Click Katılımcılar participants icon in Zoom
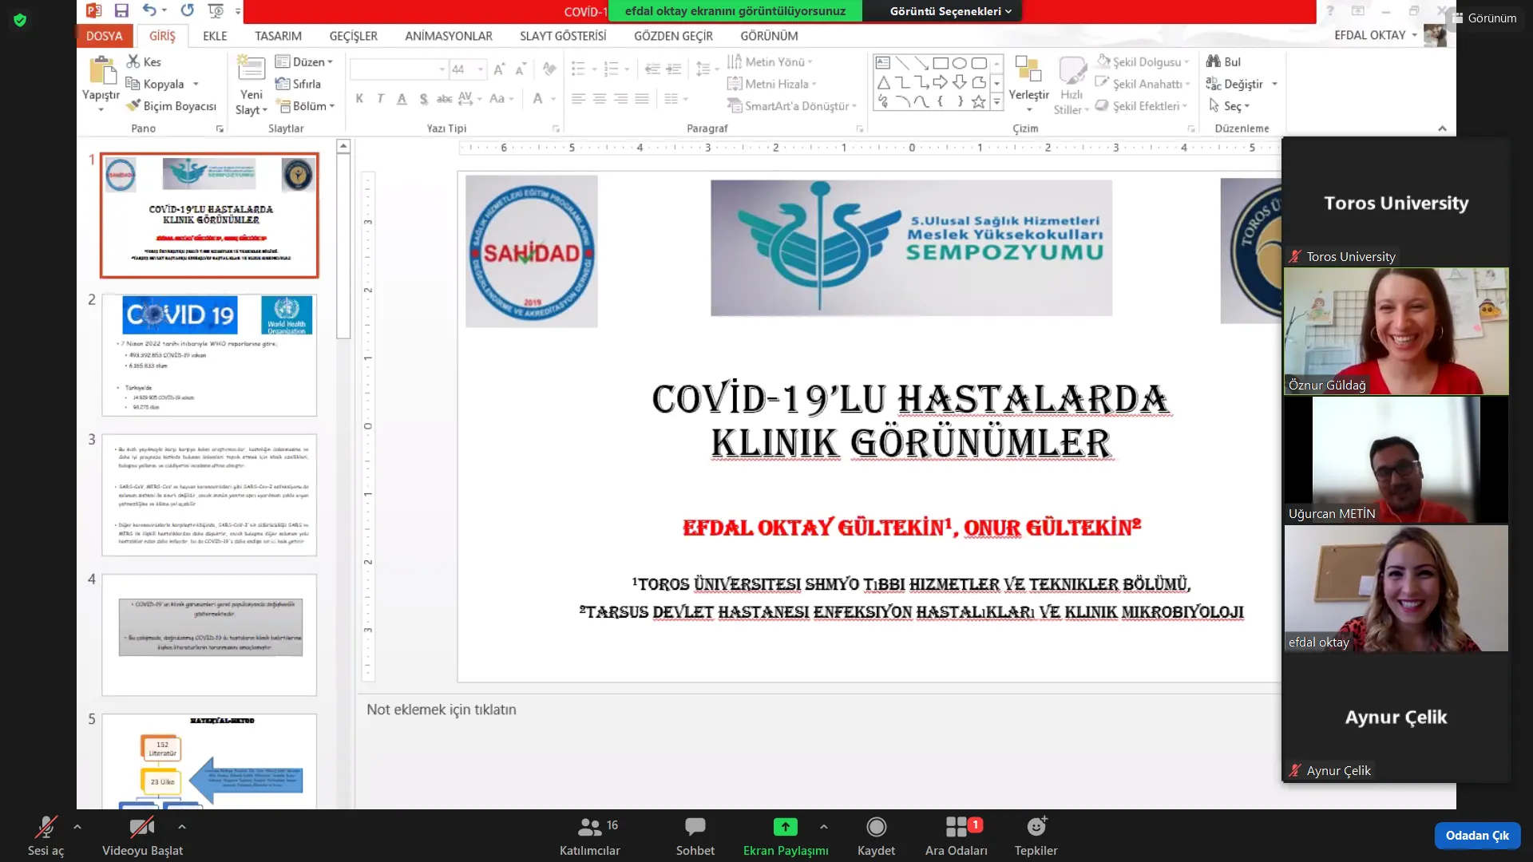 click(x=589, y=827)
